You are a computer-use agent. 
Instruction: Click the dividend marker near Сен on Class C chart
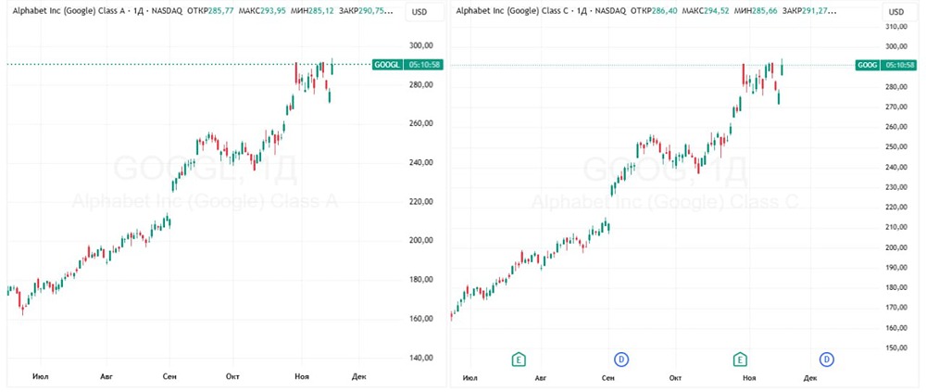click(x=620, y=359)
